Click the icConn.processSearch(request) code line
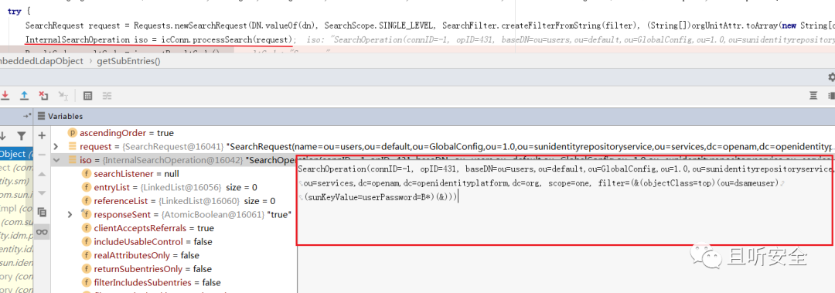The image size is (835, 293). (160, 39)
